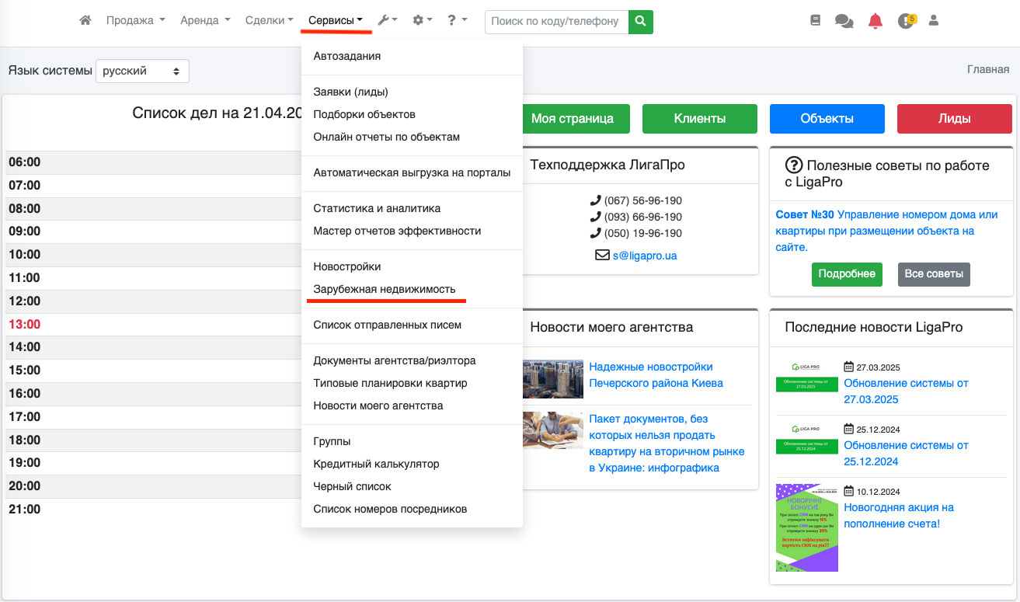Click the red Лиды button

point(954,119)
